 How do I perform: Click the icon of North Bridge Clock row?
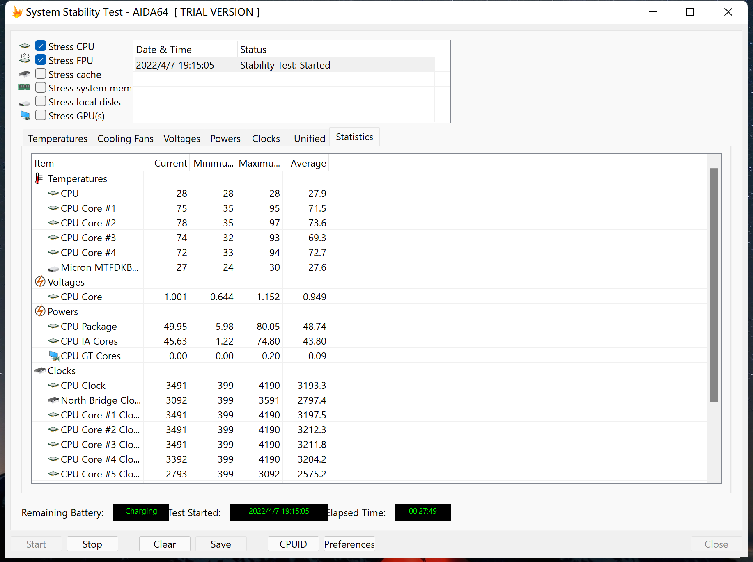[x=53, y=400]
